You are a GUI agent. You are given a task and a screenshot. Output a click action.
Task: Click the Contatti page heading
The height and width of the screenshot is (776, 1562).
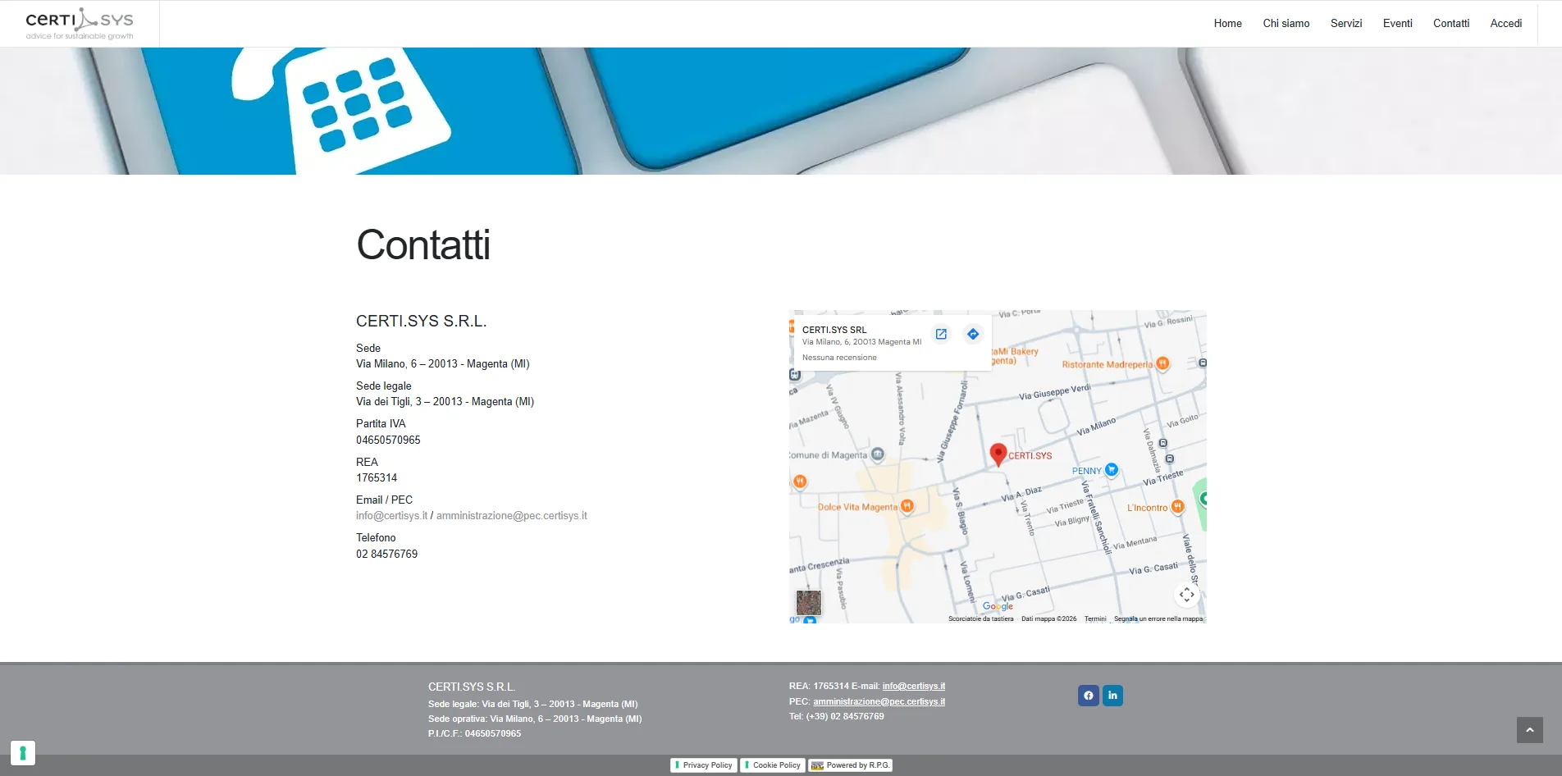click(423, 245)
